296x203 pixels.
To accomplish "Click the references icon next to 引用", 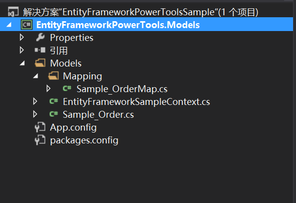I will point(40,50).
